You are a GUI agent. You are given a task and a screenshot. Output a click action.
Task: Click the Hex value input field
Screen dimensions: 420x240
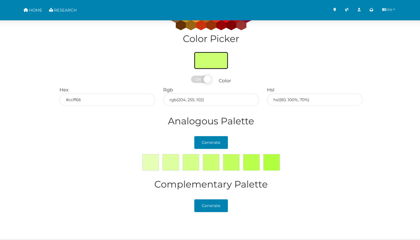tap(107, 100)
